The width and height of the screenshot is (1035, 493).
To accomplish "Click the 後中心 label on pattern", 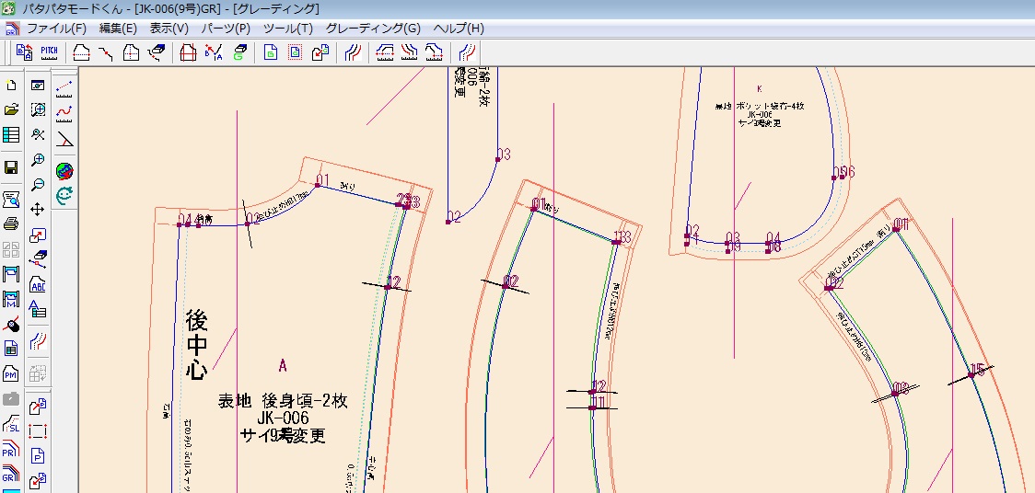I will click(196, 345).
